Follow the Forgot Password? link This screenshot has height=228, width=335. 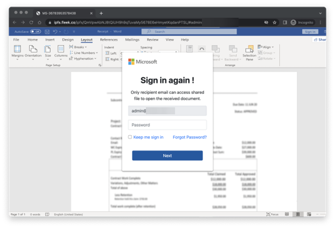coord(190,137)
